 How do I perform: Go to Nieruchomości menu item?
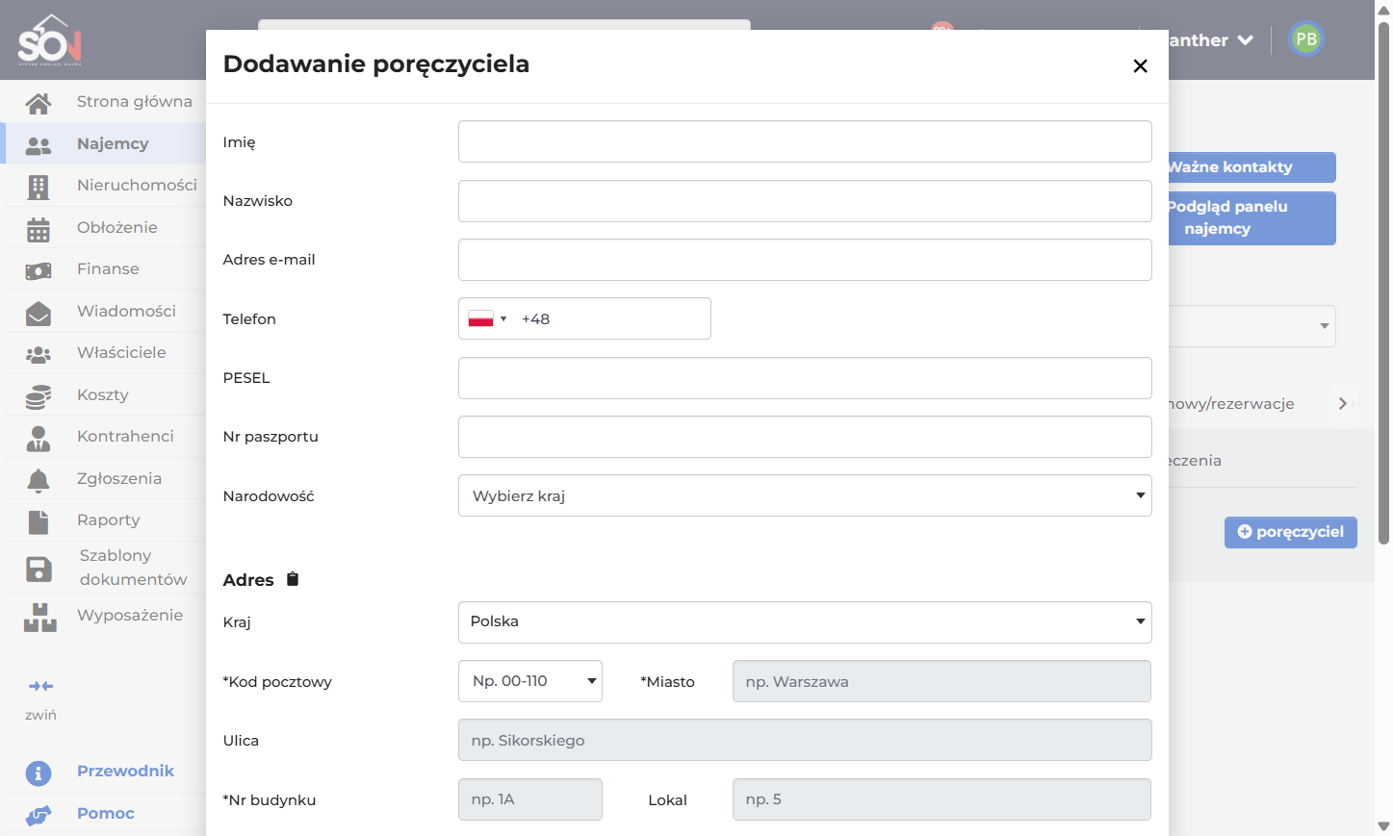tap(137, 185)
